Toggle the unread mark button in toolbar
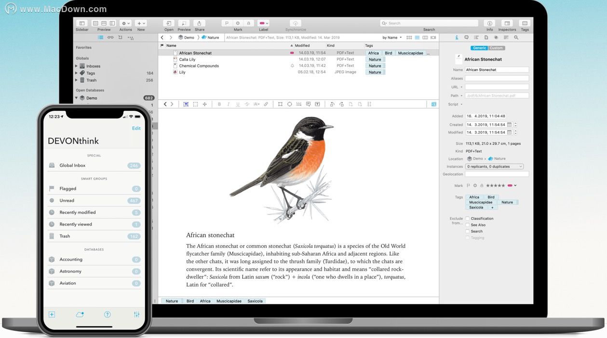This screenshot has height=338, width=607. (x=238, y=23)
